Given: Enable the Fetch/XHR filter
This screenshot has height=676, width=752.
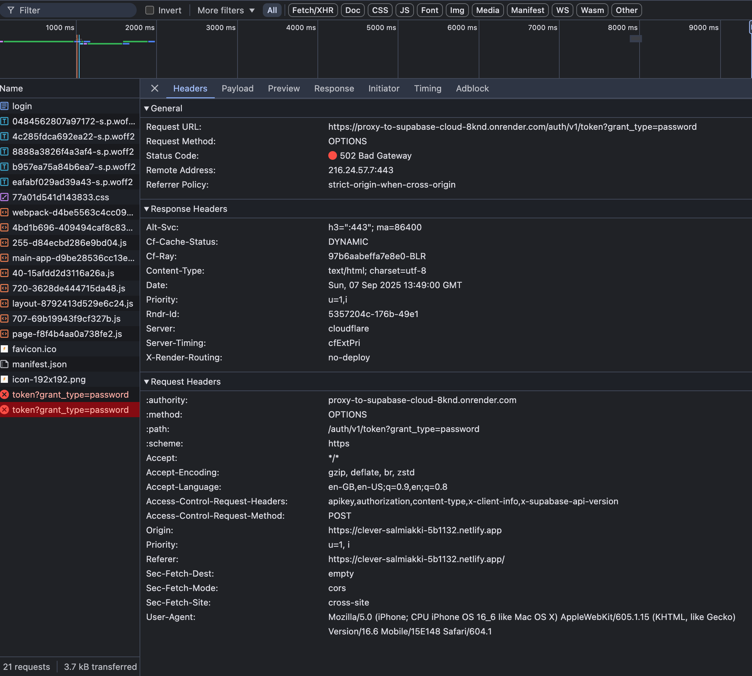Looking at the screenshot, I should pyautogui.click(x=312, y=10).
